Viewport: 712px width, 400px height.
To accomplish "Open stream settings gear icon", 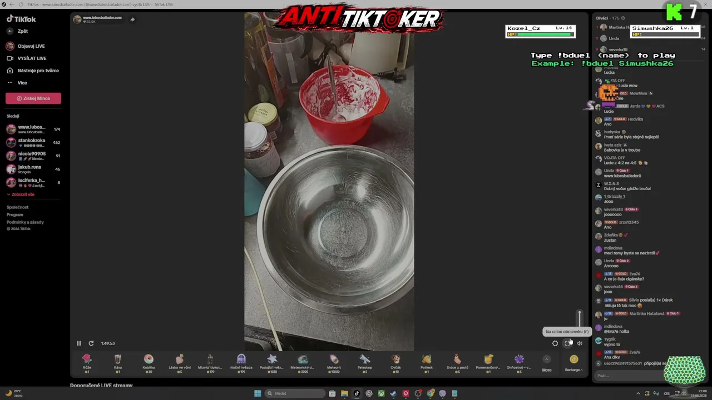I will click(555, 343).
